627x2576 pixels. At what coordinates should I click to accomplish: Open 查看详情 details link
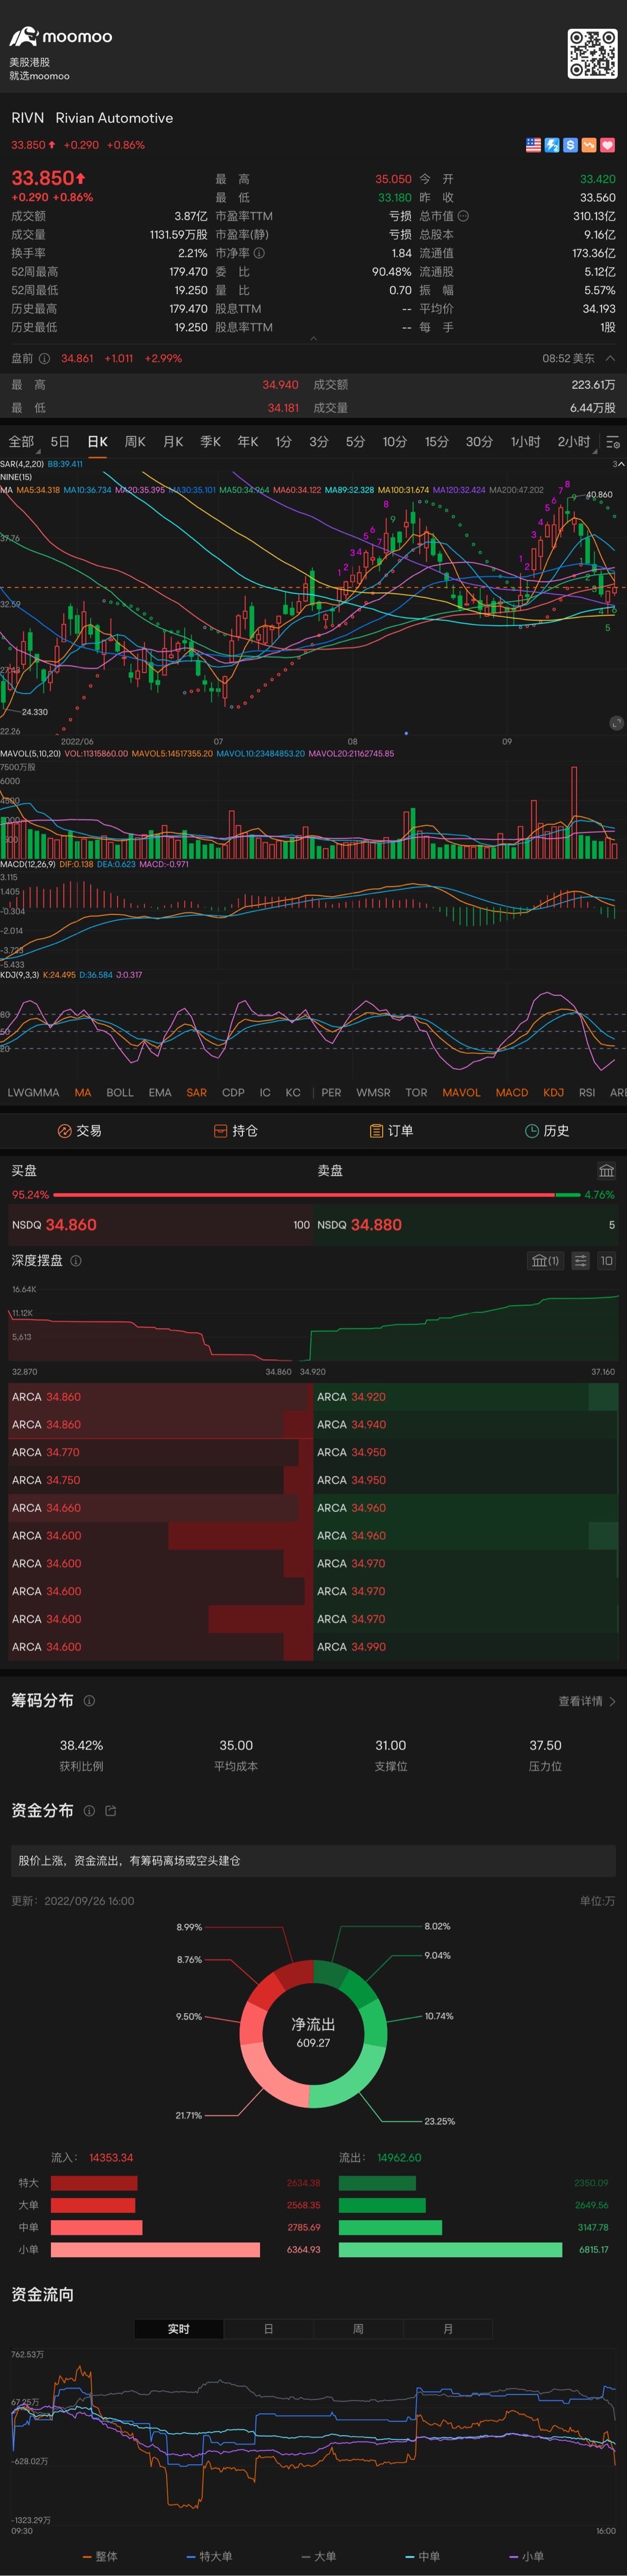point(587,1701)
